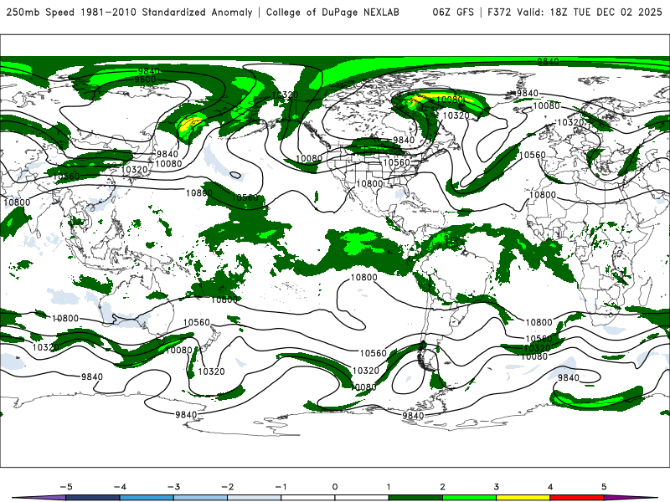Select the "1981-2010 Standardized Anomaly" text
This screenshot has width=670, height=502.
(x=165, y=12)
